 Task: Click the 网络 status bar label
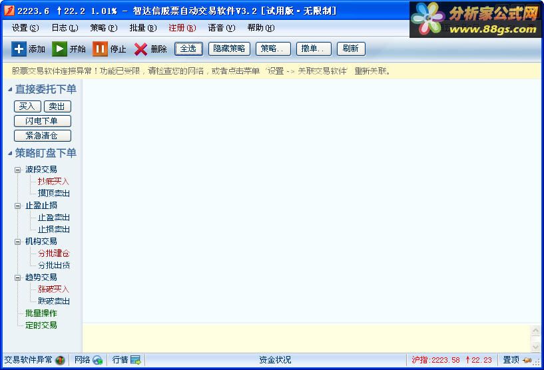coord(83,360)
